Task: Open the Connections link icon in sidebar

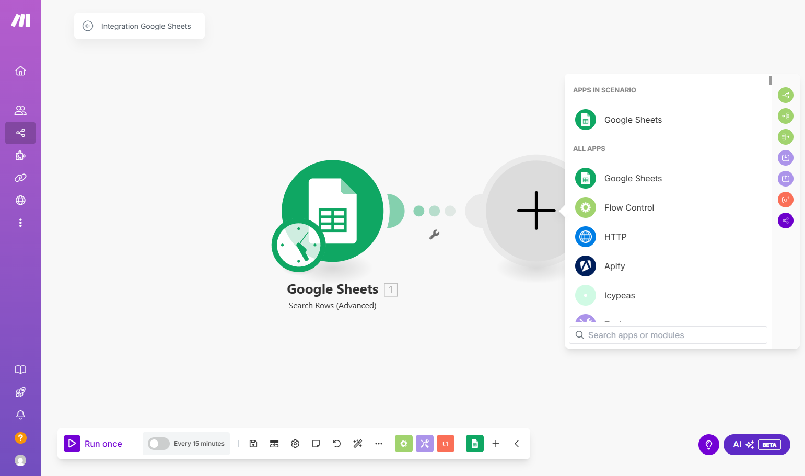Action: [20, 178]
